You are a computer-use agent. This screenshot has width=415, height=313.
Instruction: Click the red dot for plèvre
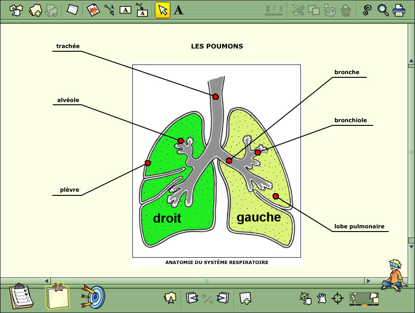(148, 163)
